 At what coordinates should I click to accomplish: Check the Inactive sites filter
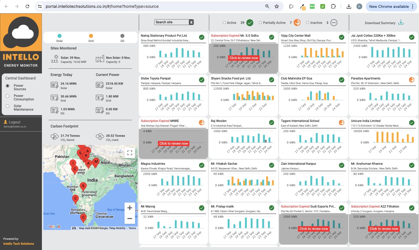tap(308, 22)
